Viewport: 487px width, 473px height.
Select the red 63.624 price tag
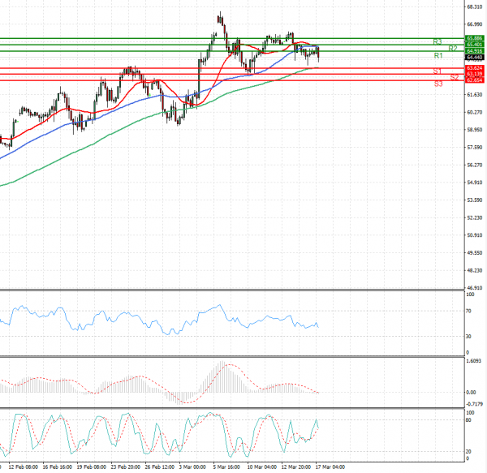point(475,67)
